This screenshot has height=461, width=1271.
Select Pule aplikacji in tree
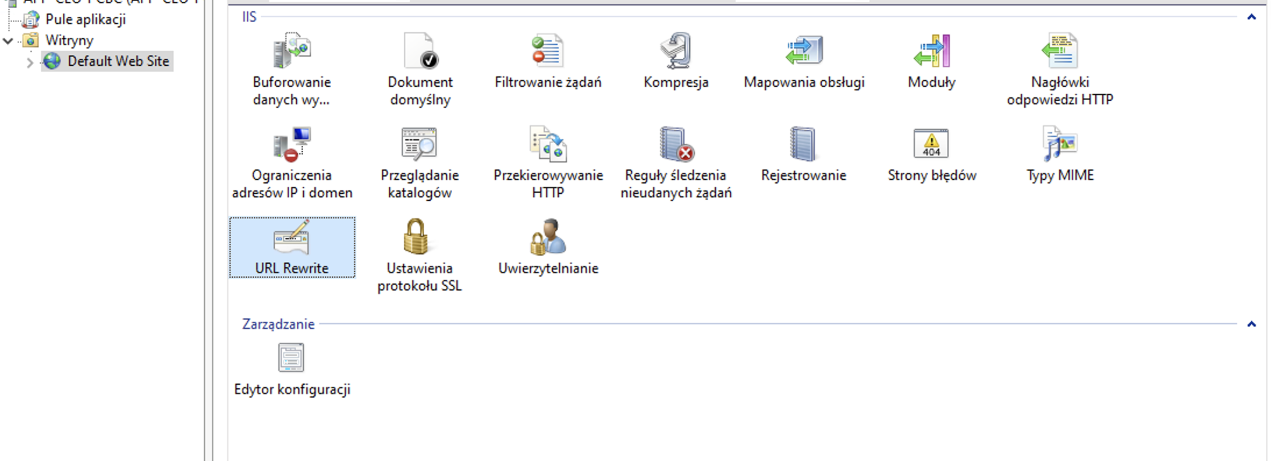[86, 19]
